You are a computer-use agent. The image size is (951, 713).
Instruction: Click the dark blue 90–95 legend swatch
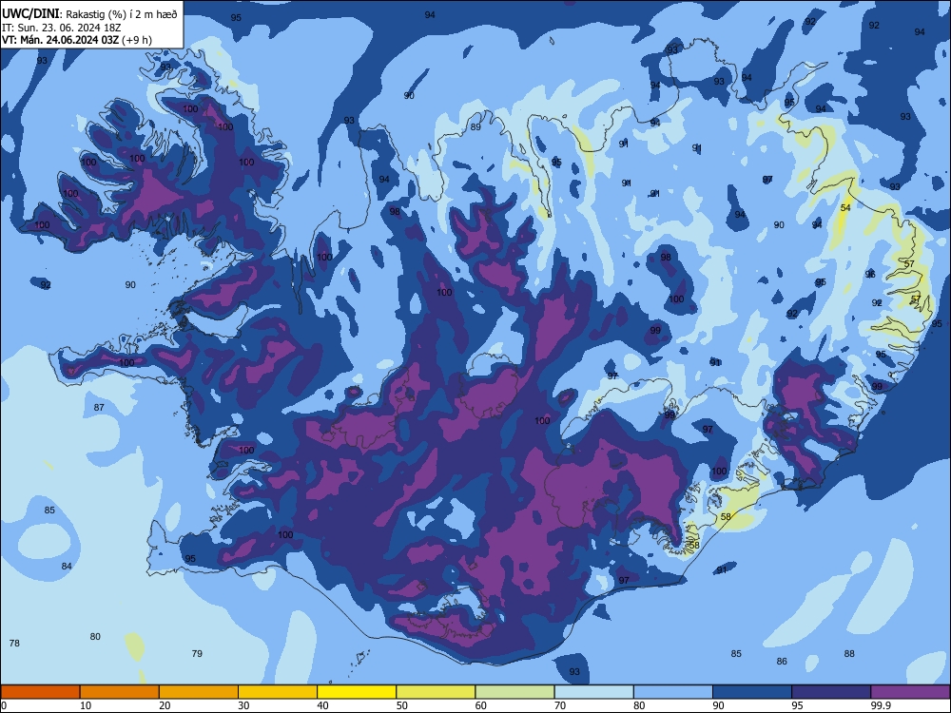point(752,692)
